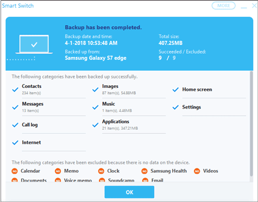
Task: Click the orange NO icon beside Calendar
Action: (x=14, y=171)
